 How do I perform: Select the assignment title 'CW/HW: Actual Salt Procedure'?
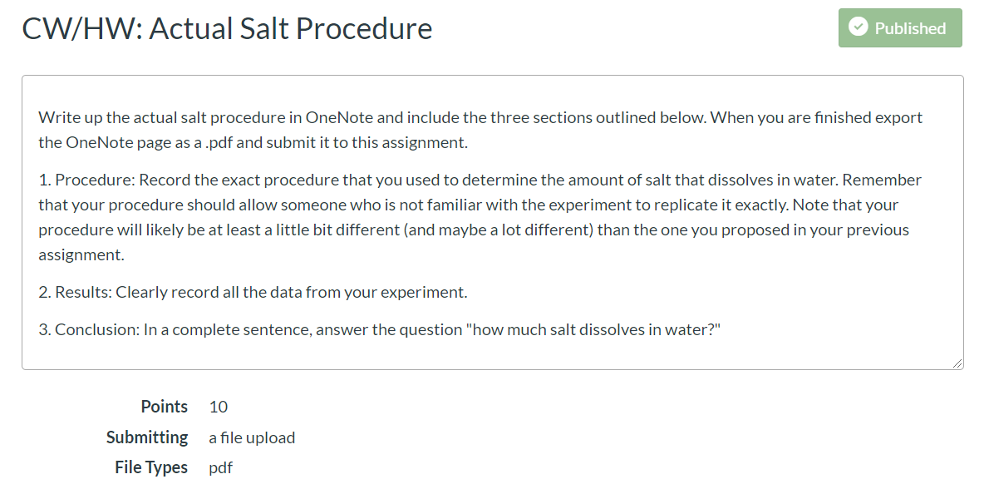227,29
